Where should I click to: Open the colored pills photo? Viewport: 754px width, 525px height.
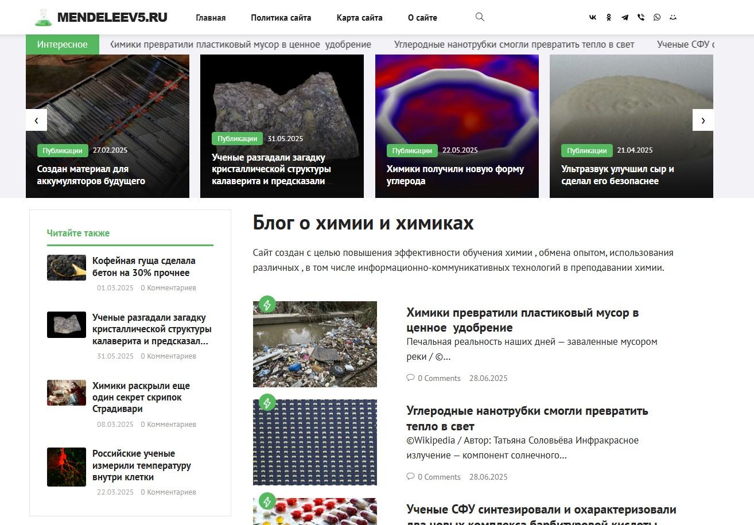click(315, 511)
